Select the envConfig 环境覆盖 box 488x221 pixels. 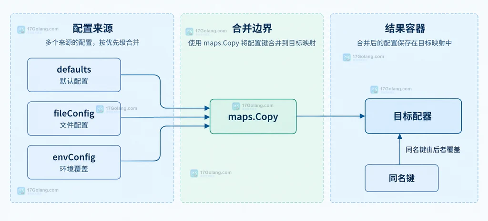pos(74,163)
